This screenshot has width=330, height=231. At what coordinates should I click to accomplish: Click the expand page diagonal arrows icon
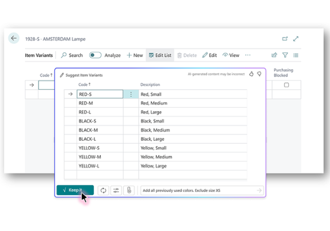296,39
